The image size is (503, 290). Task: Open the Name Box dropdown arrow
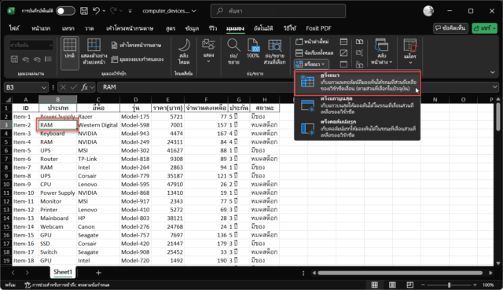(44, 87)
